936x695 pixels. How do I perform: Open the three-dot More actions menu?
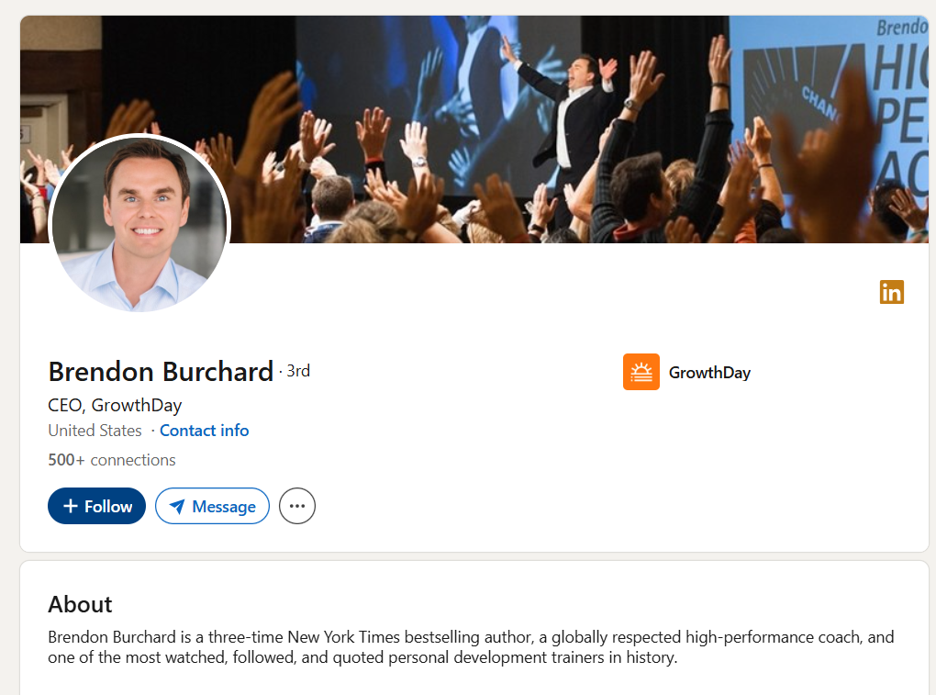(297, 506)
